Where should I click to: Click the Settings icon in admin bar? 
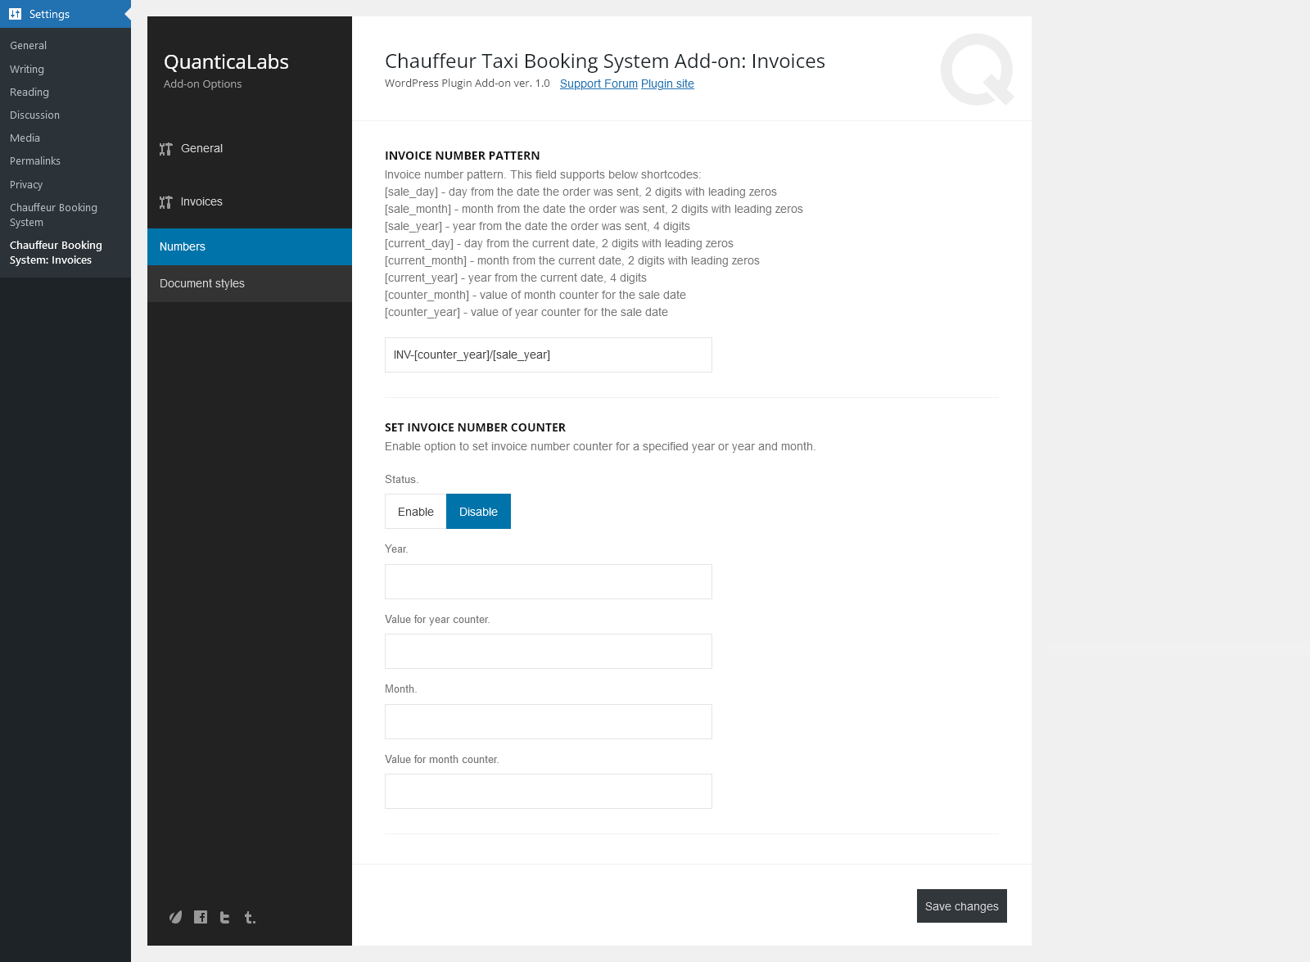14,13
